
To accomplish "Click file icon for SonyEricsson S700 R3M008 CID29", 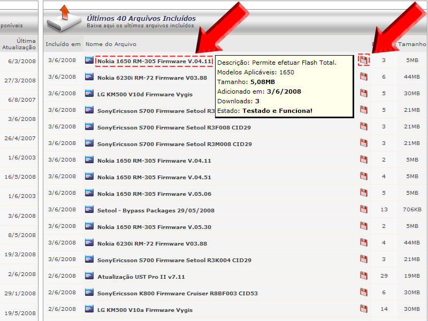I will pos(89,143).
